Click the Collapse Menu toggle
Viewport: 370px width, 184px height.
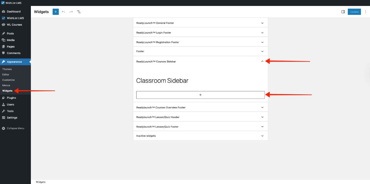tap(15, 128)
